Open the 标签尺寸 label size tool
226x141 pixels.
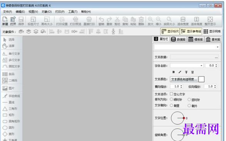point(33,21)
